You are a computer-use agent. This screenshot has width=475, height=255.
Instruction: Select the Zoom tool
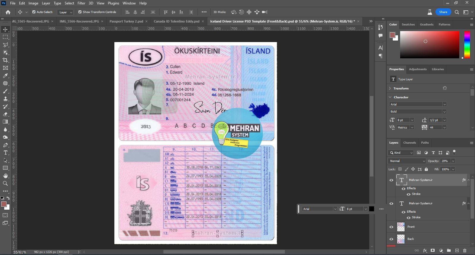coord(5,183)
